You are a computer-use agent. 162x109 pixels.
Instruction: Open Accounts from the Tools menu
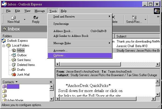click(x=80, y=50)
